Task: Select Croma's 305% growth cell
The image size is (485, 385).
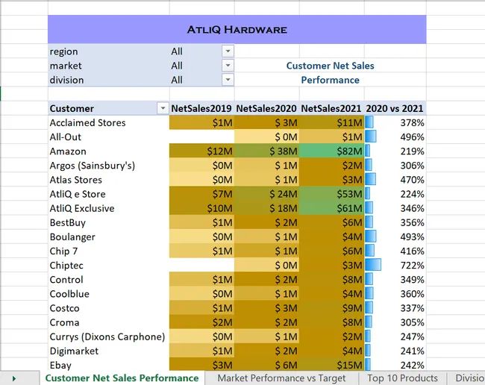Action: pos(395,322)
